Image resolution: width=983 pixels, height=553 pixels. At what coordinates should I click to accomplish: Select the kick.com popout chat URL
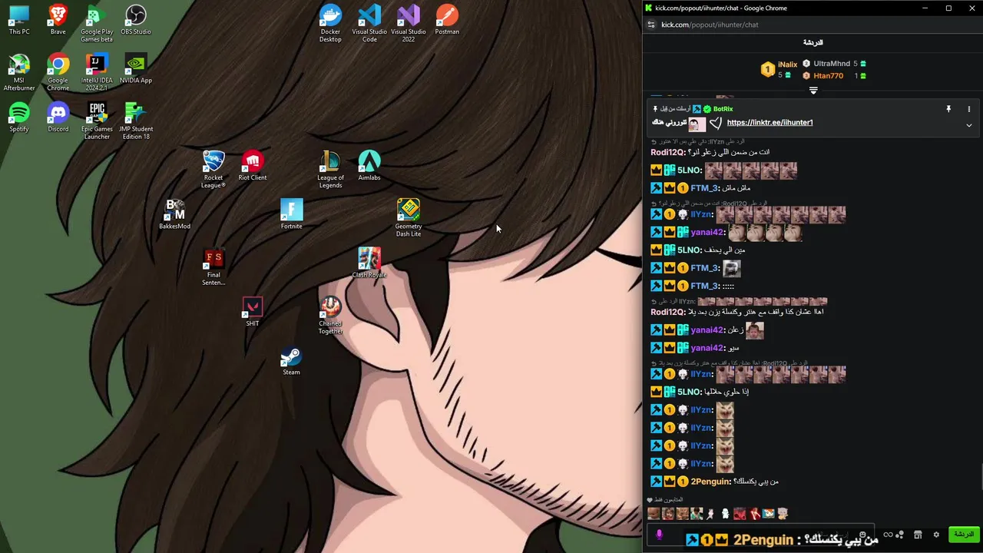pyautogui.click(x=710, y=25)
